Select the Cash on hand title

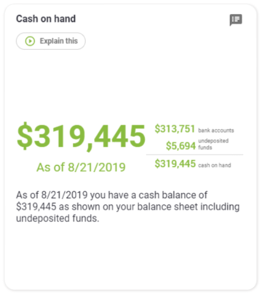click(46, 19)
